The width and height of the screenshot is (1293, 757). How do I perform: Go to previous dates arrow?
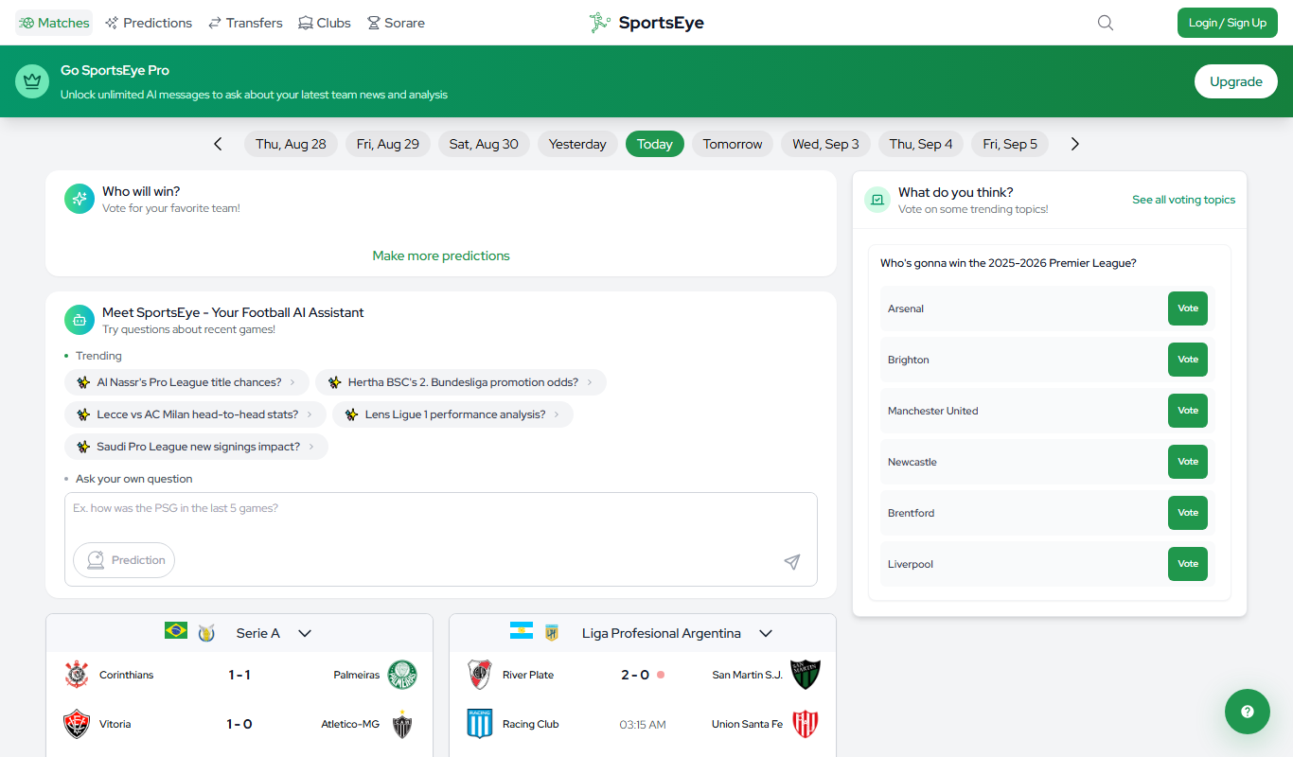(x=218, y=144)
